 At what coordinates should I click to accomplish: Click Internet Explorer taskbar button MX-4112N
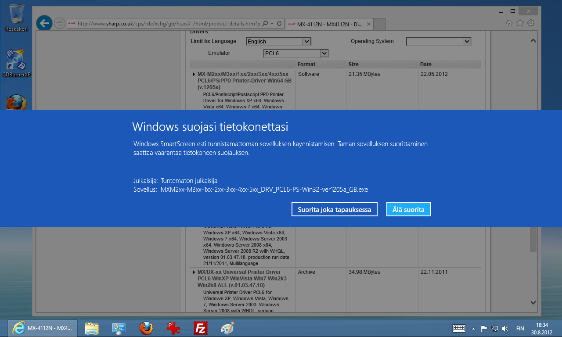tap(43, 328)
